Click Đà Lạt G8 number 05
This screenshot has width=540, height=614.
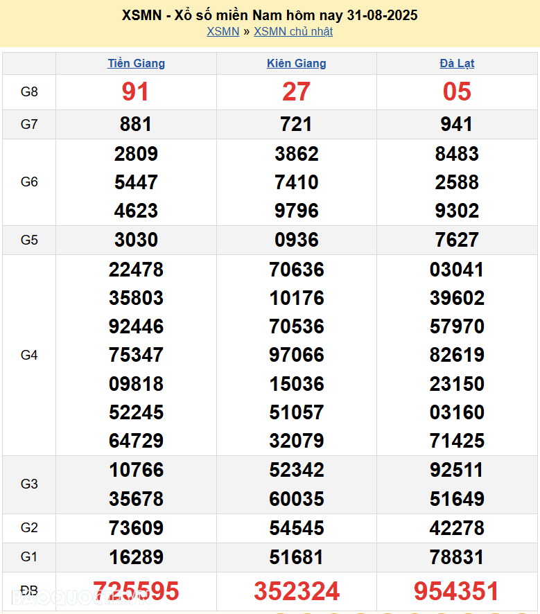[457, 91]
